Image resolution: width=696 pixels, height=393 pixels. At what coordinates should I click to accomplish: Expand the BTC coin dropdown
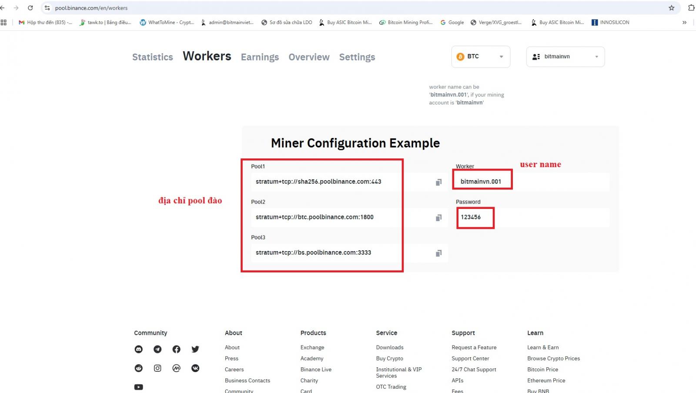point(481,57)
